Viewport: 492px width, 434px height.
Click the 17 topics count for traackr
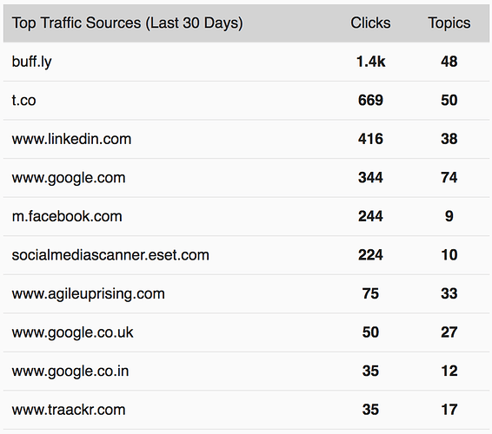[x=449, y=410]
